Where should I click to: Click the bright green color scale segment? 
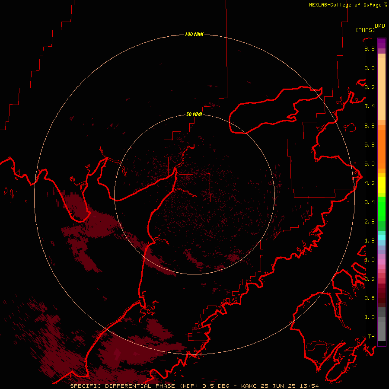tap(382, 208)
